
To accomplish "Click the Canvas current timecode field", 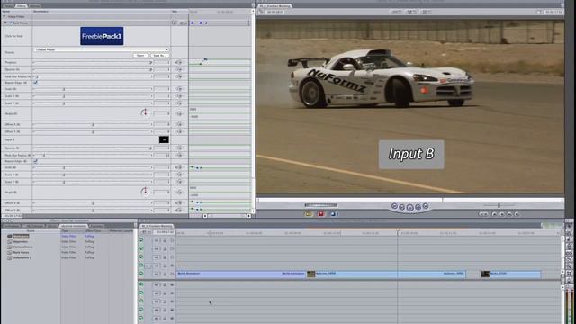I will click(553, 12).
